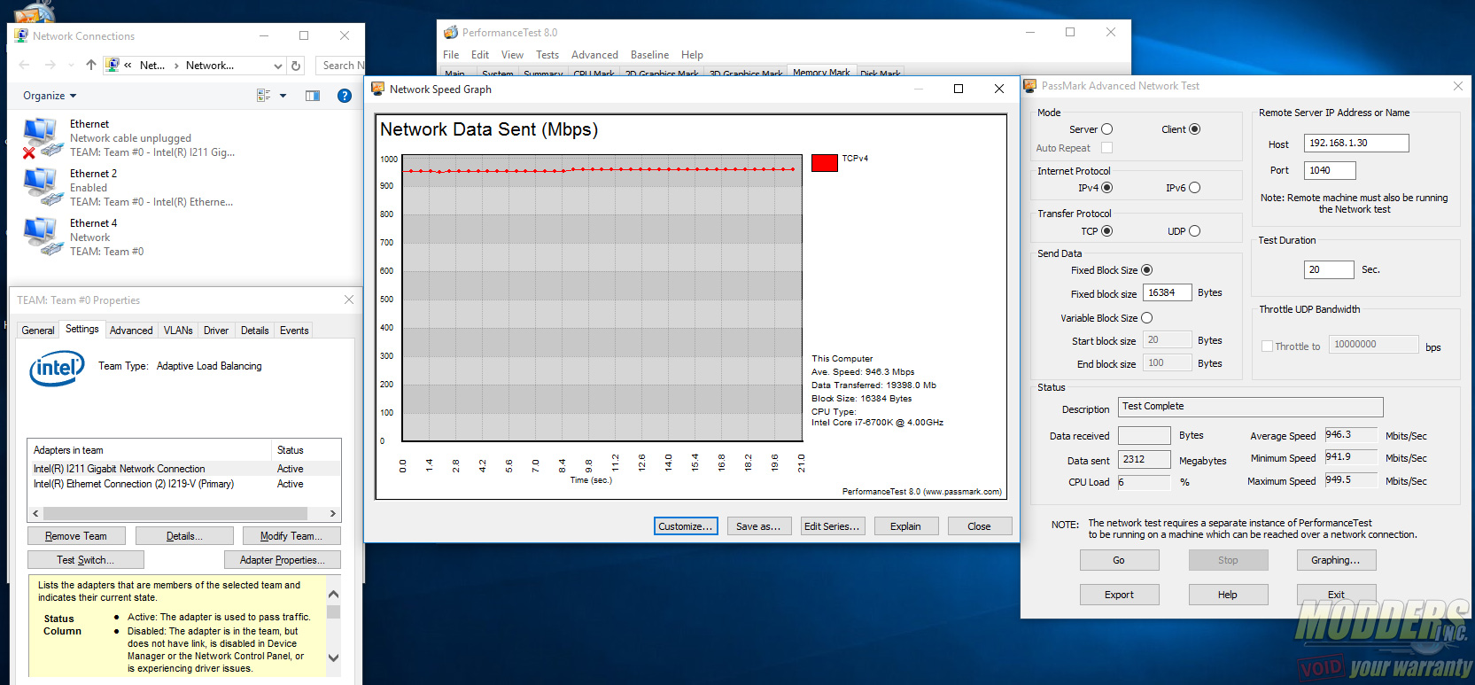Click the address bar location icon
Viewport: 1475px width, 685px height.
tap(113, 65)
